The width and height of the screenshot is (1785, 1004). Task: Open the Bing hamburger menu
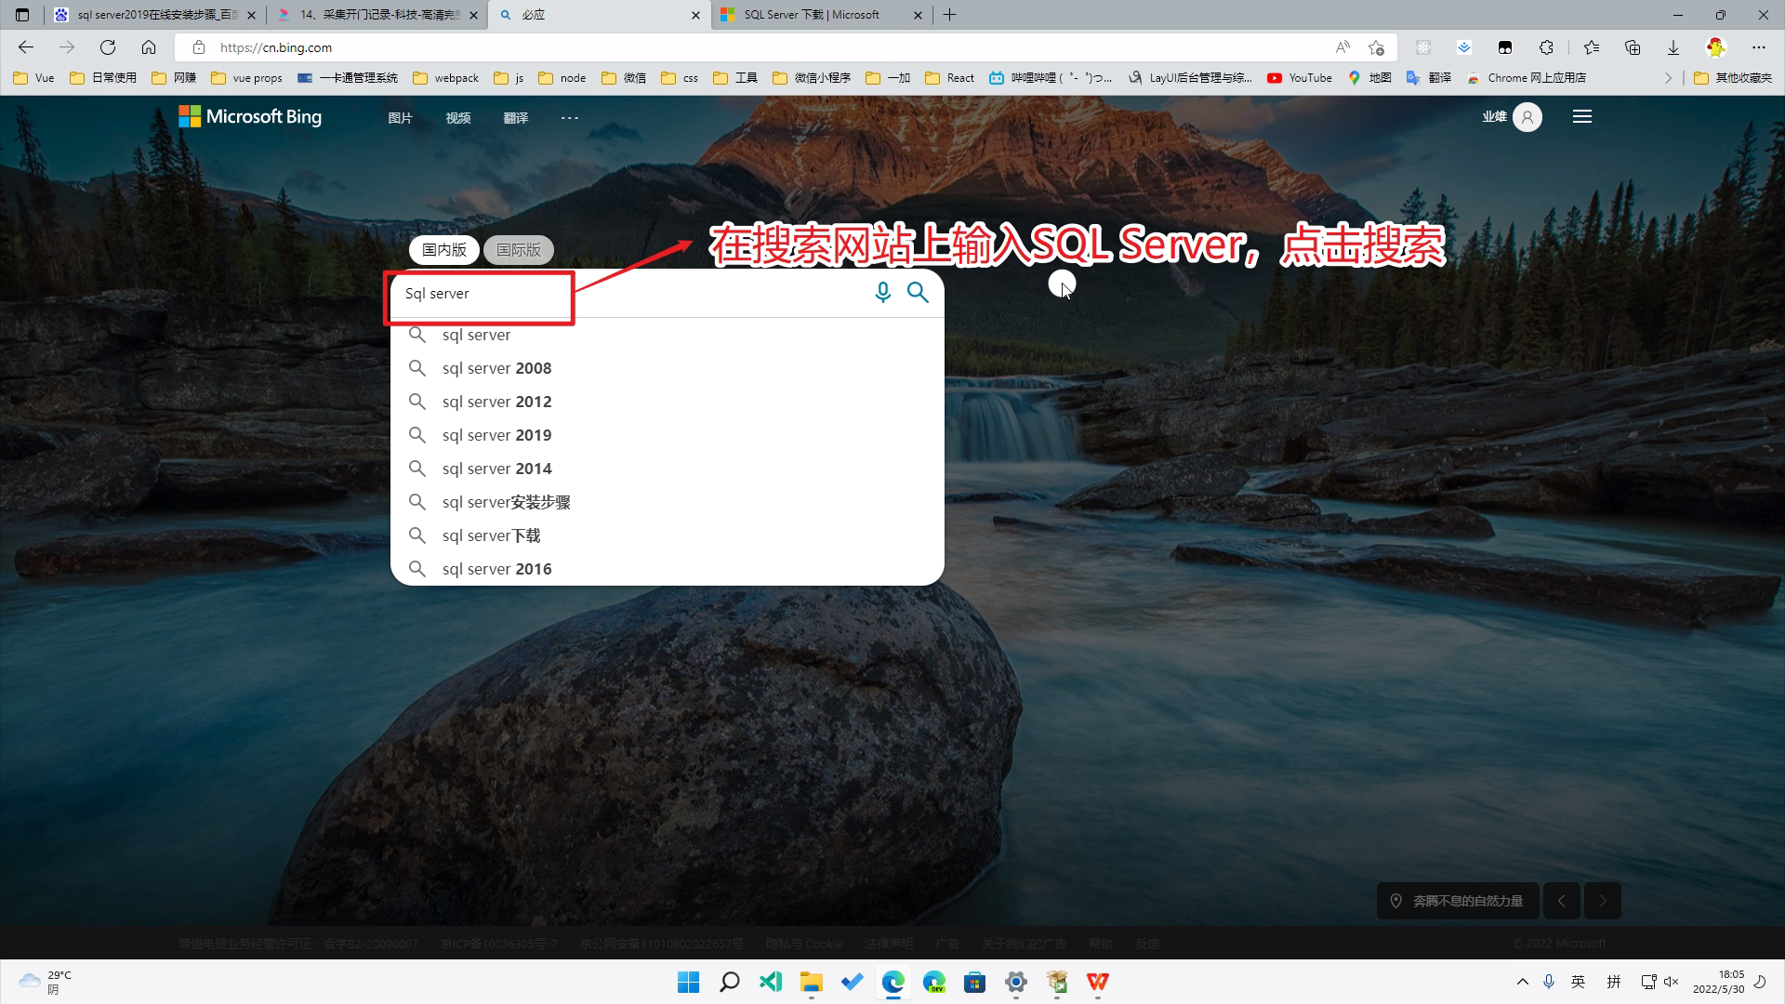[x=1582, y=116]
